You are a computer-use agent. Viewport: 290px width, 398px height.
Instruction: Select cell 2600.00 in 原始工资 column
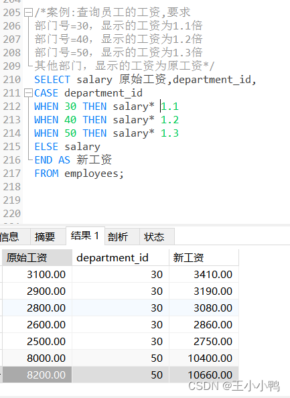point(37,325)
